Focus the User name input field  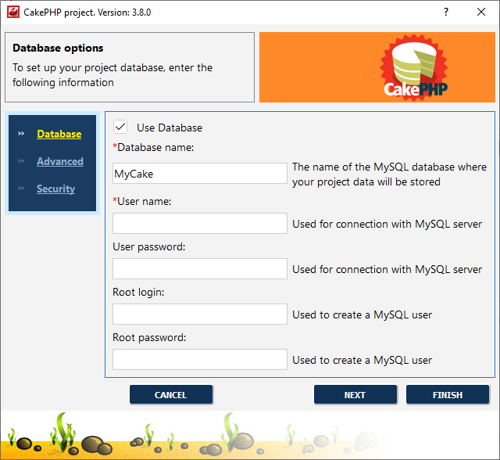tap(200, 224)
